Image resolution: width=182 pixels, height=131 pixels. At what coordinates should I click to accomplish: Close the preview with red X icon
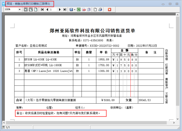[x=109, y=10]
